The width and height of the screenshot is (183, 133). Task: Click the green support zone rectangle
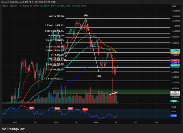point(112,92)
